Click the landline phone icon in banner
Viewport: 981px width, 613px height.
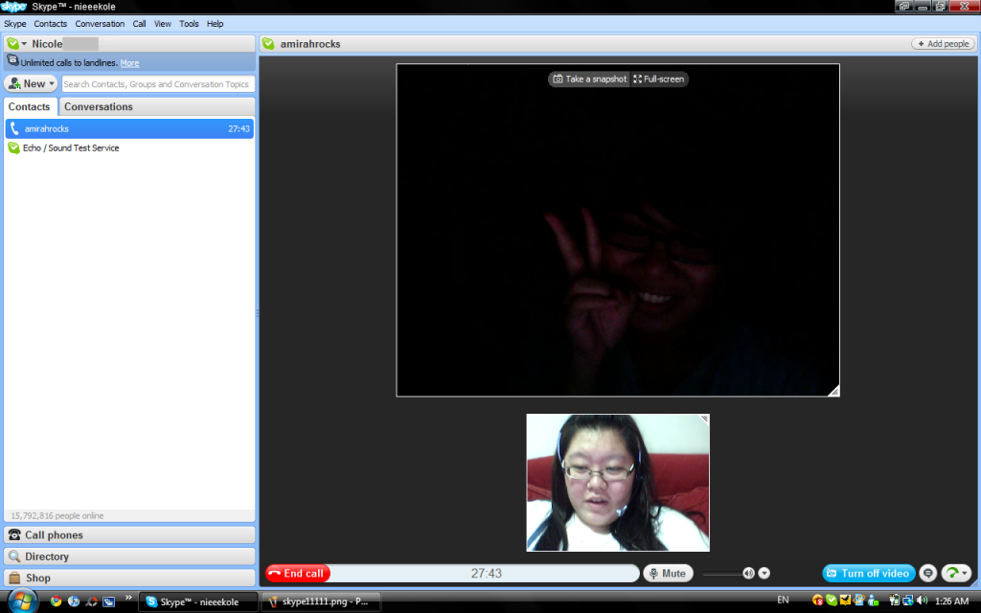(12, 61)
